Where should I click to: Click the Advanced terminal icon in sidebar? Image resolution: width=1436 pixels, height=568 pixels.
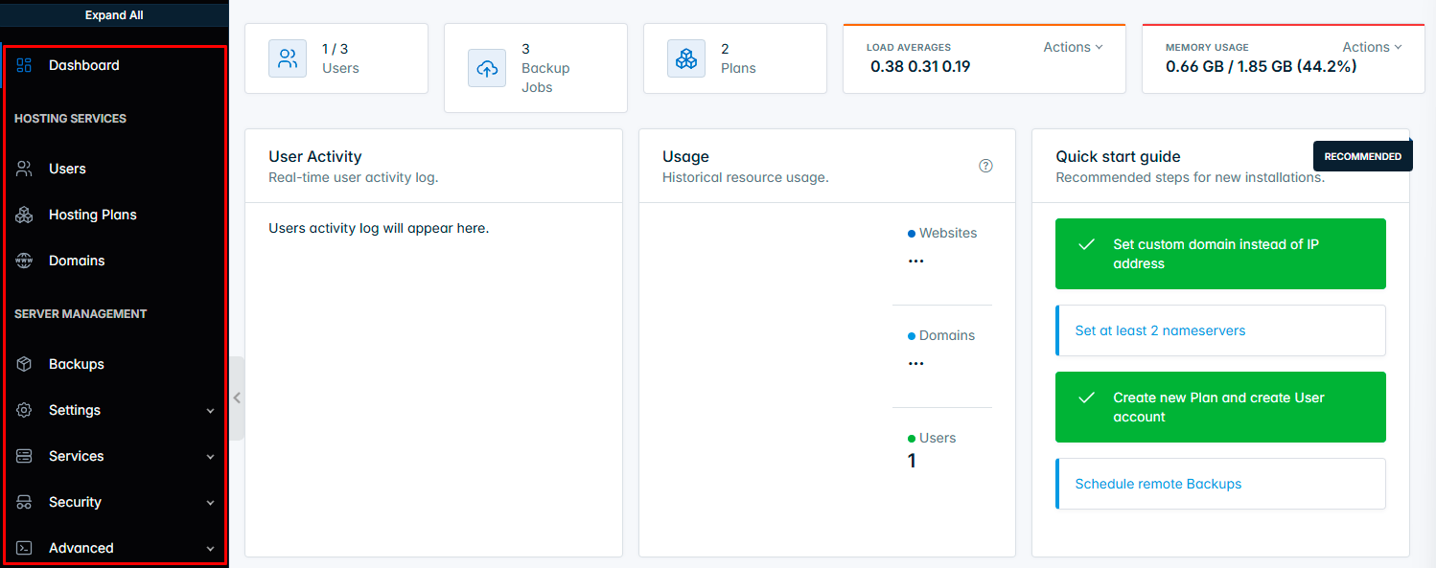click(x=25, y=548)
